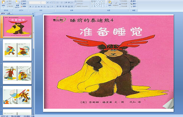Increase font size with grow font icon
183x117 pixels.
click(x=48, y=2)
